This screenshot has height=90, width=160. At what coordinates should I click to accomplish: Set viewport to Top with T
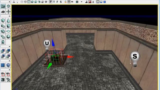(x=54, y=2)
